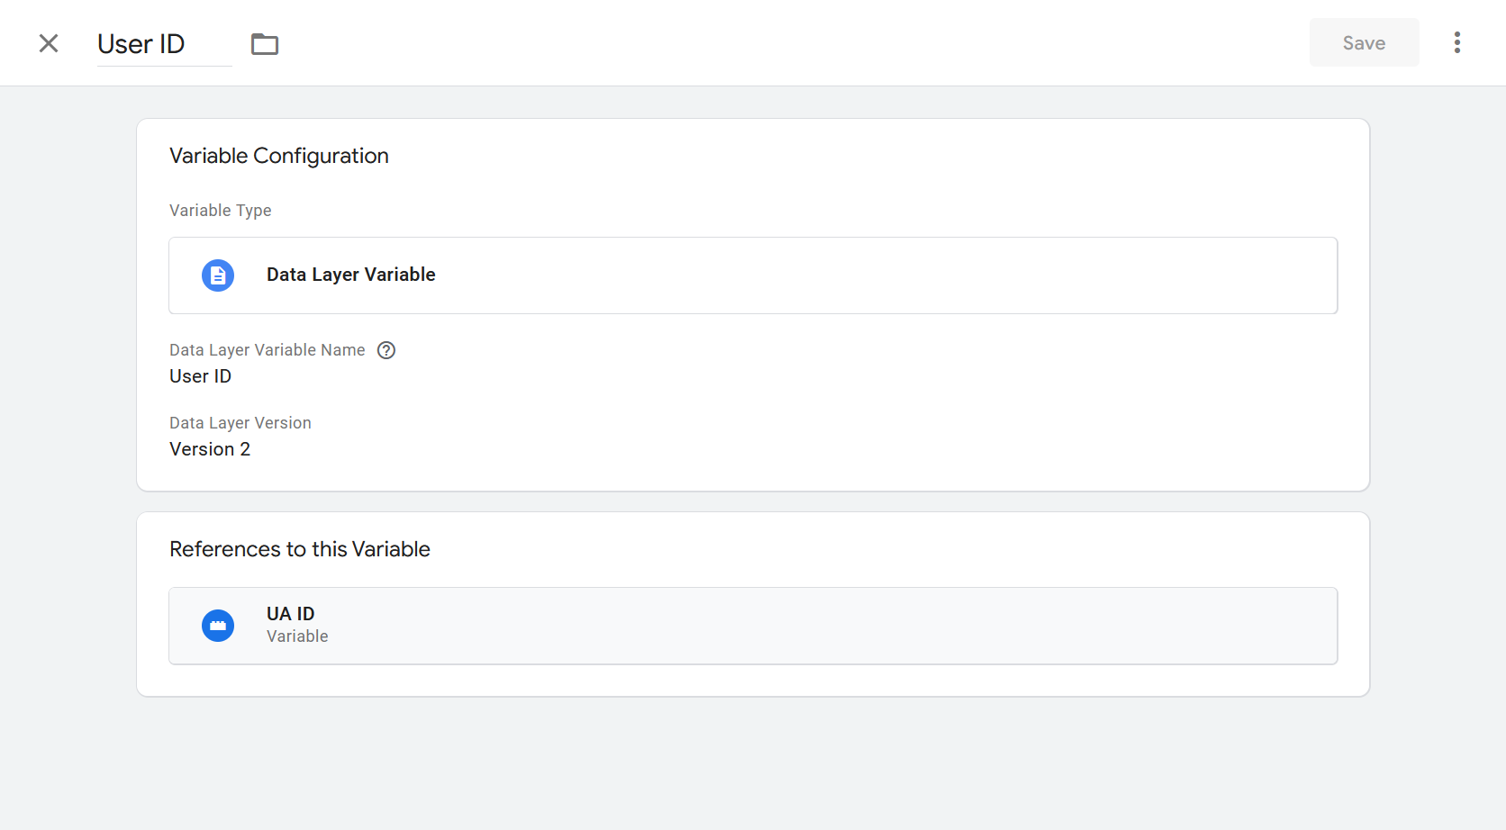The image size is (1506, 830).
Task: Click the References to this Variable heading
Action: tap(300, 549)
